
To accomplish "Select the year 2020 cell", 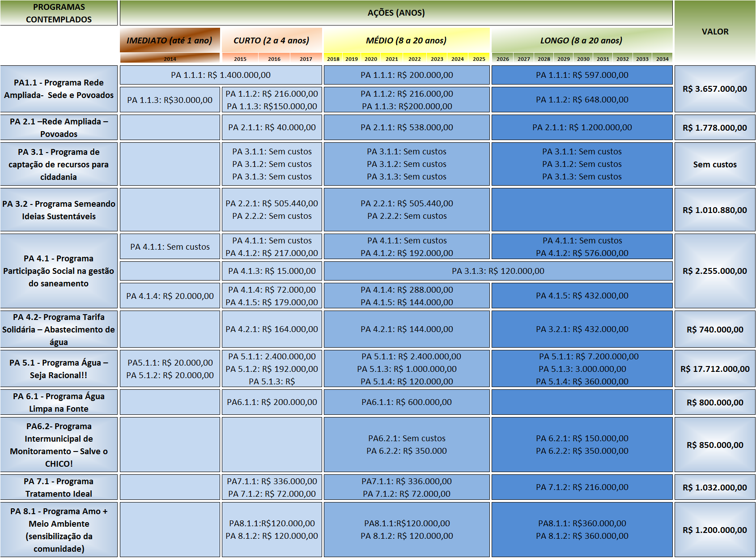I will [371, 59].
